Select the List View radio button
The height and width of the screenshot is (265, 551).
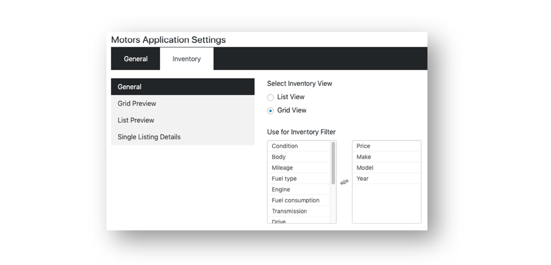coord(271,97)
